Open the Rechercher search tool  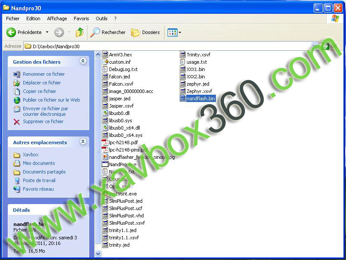tap(108, 32)
